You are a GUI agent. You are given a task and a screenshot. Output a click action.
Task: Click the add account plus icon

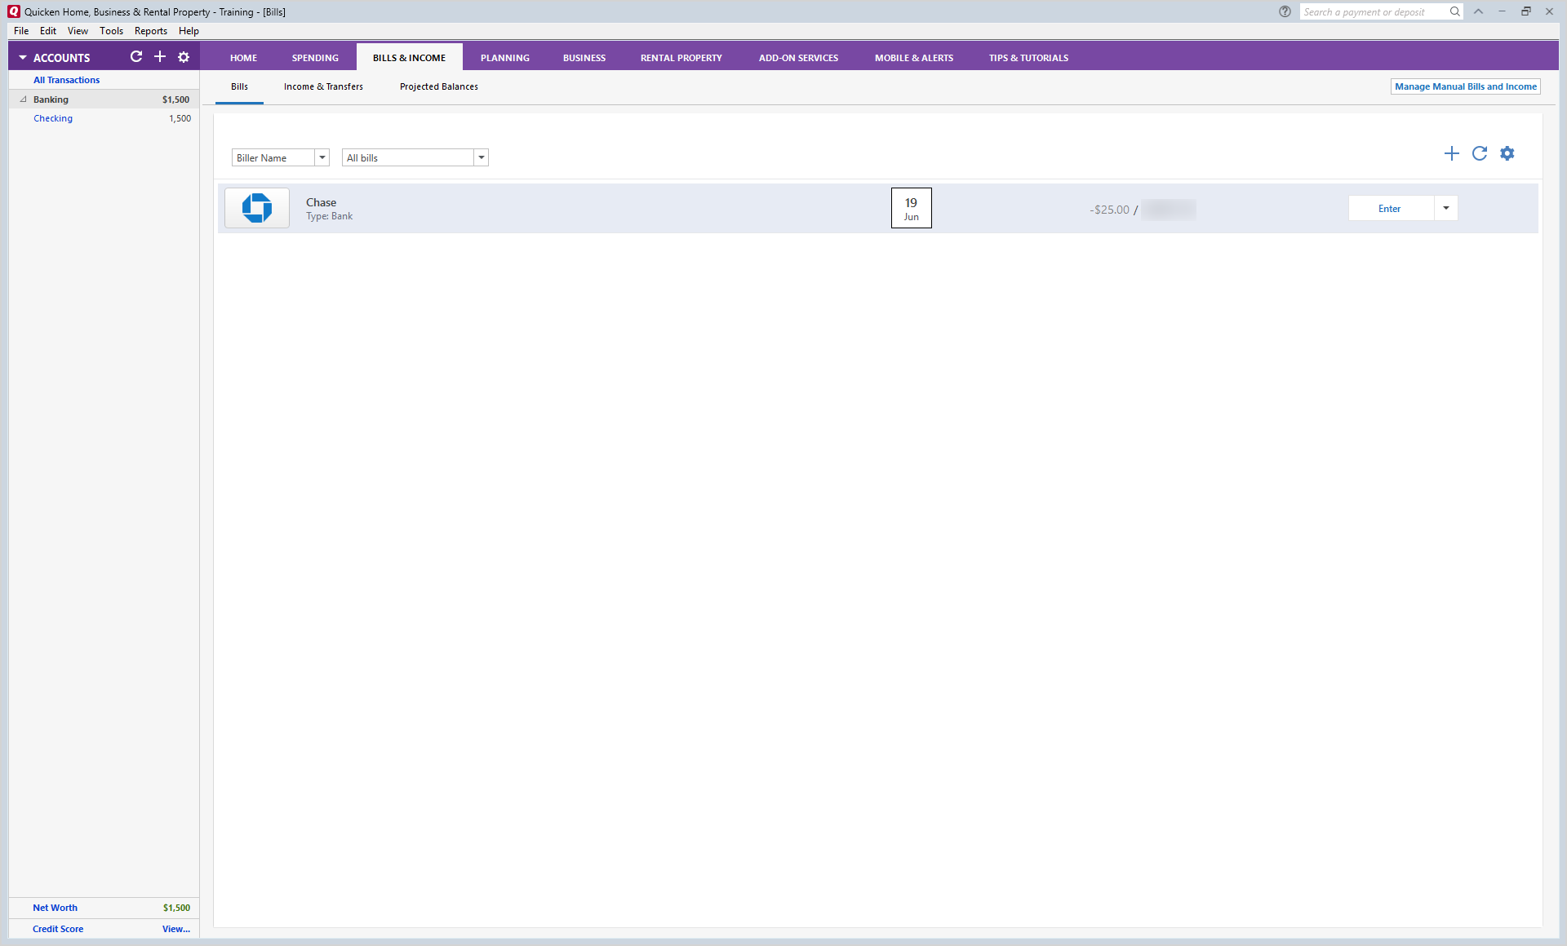[160, 57]
